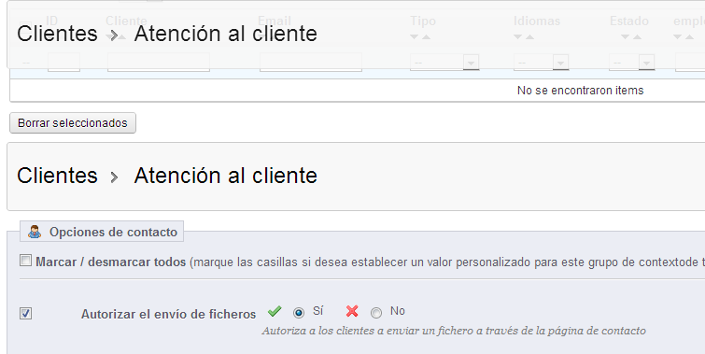The image size is (705, 354).
Task: Toggle the Marcar / desmarcar todos checkbox
Action: pyautogui.click(x=25, y=261)
